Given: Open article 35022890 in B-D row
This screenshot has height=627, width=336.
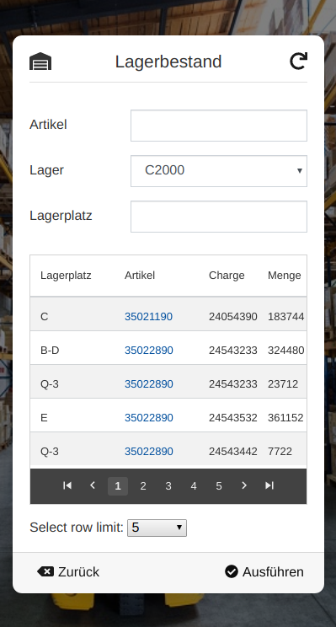Looking at the screenshot, I should click(x=148, y=351).
